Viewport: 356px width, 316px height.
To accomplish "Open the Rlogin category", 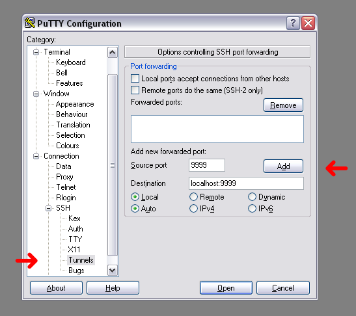I will [x=66, y=198].
